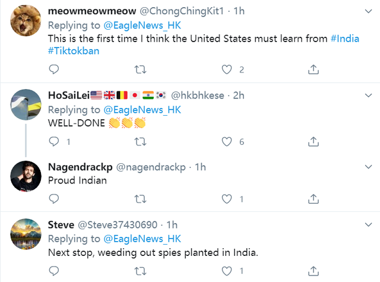Screen dimensions: 380x282
Task: Expand options menu on HoSaiLei's tweet
Action: [x=368, y=95]
